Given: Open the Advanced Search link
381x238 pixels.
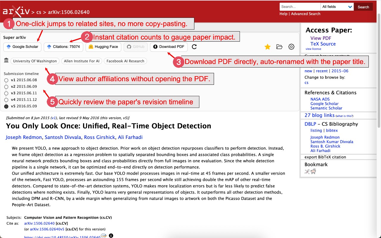Looking at the screenshot, I should click(x=306, y=14).
